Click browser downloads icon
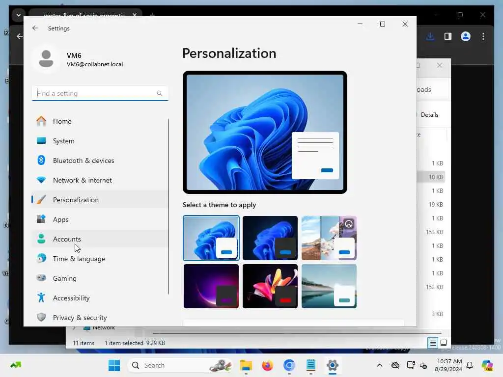This screenshot has height=377, width=503. coord(430,36)
